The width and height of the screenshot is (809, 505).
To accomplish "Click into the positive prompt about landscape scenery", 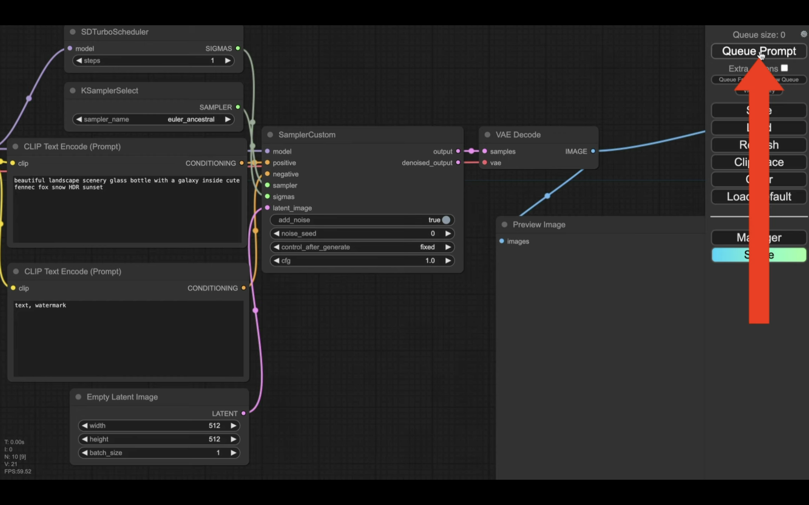I will click(x=127, y=209).
